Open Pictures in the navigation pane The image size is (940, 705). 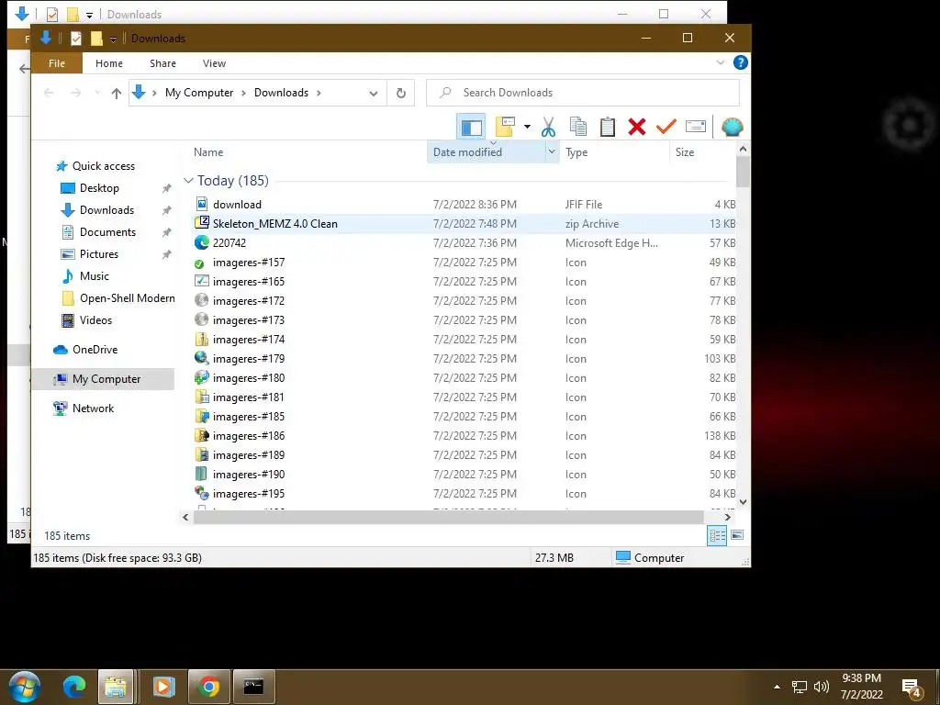coord(99,254)
